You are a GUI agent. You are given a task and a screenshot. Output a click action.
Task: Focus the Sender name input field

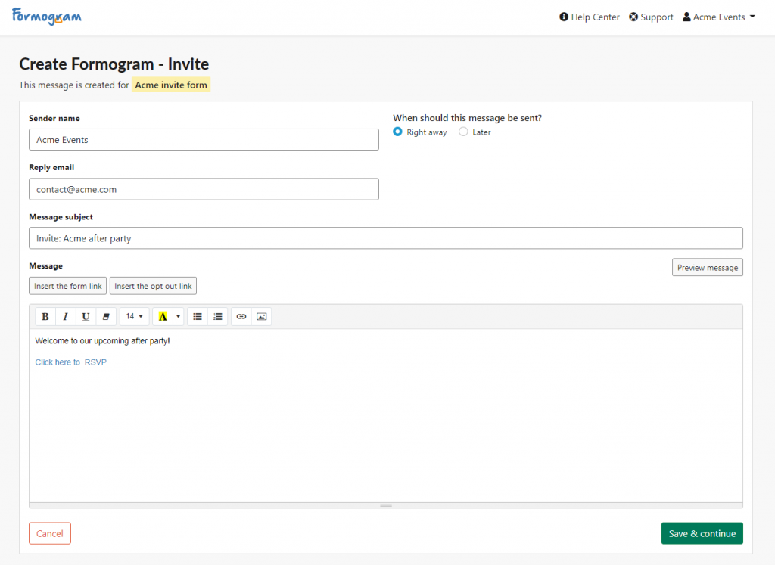[204, 140]
